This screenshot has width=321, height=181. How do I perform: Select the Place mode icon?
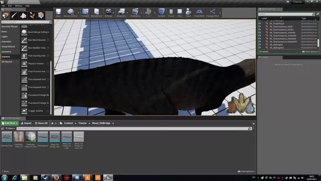point(6,16)
